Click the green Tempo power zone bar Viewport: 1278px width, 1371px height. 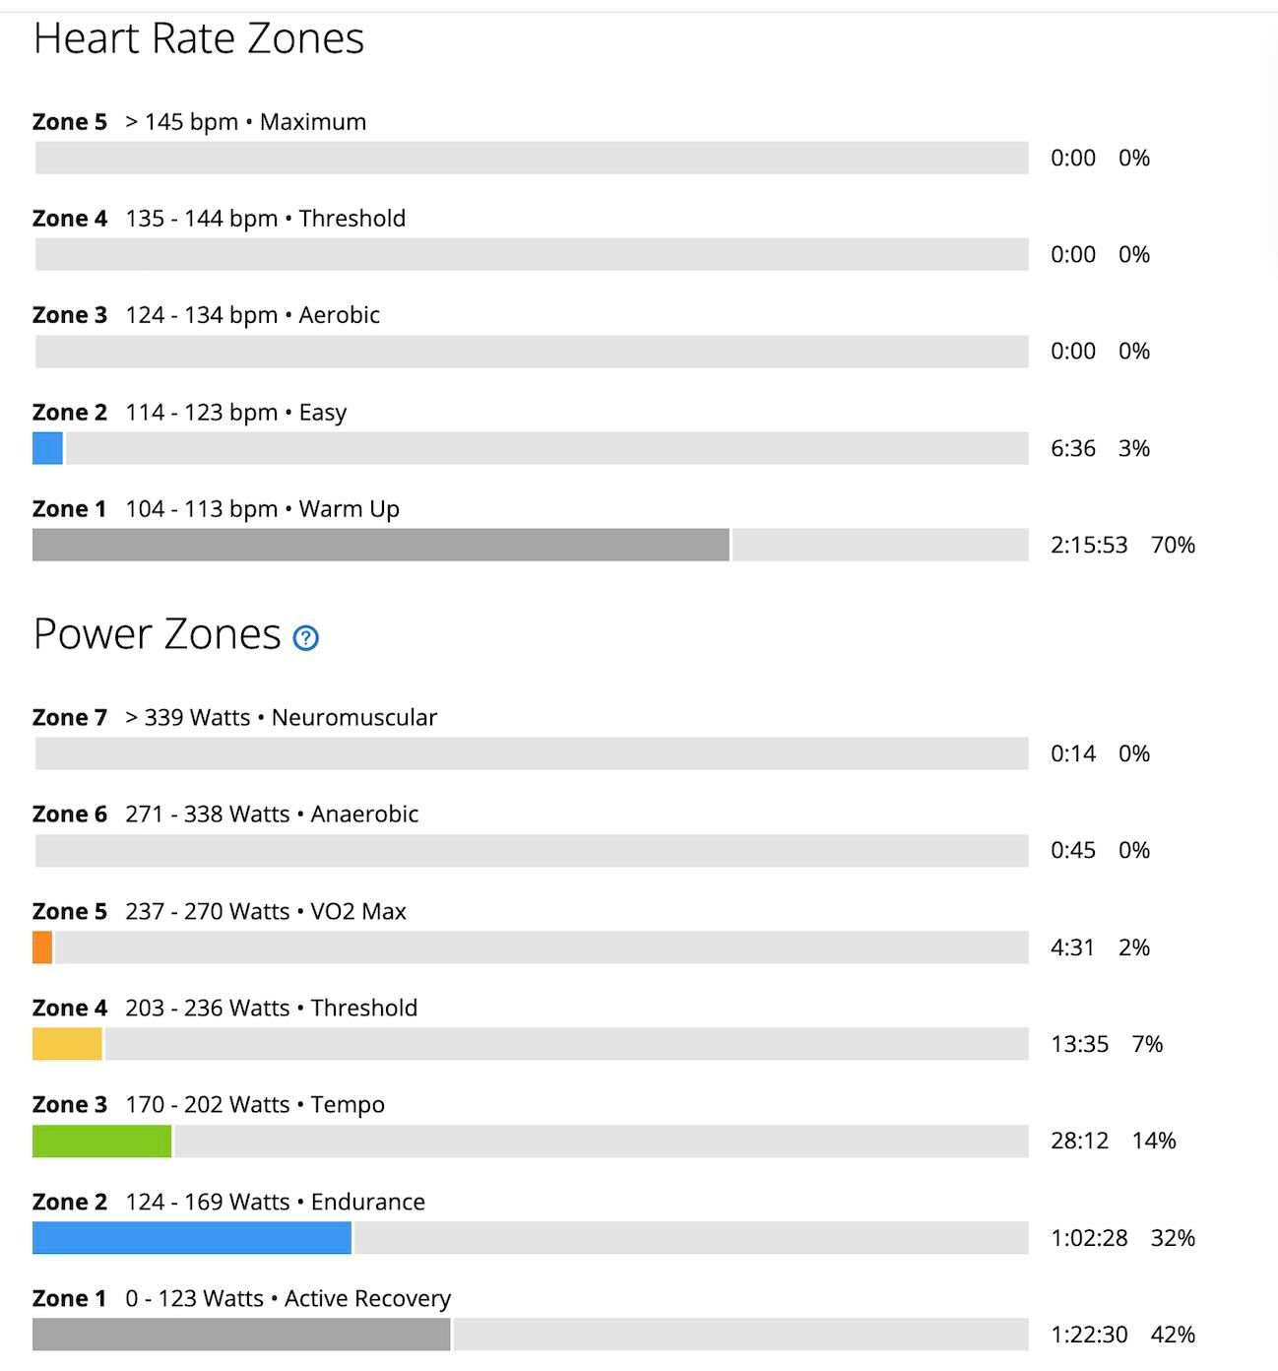[101, 1141]
